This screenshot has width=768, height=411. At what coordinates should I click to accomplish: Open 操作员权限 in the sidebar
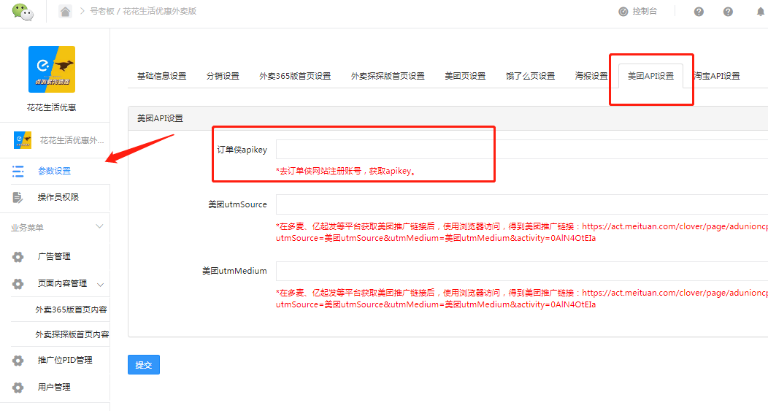[x=58, y=197]
